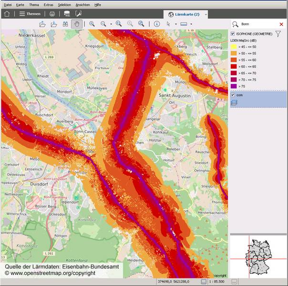Click the Home icon in the toolbar
Image resolution: width=288 pixels, height=286 pixels.
point(7,14)
